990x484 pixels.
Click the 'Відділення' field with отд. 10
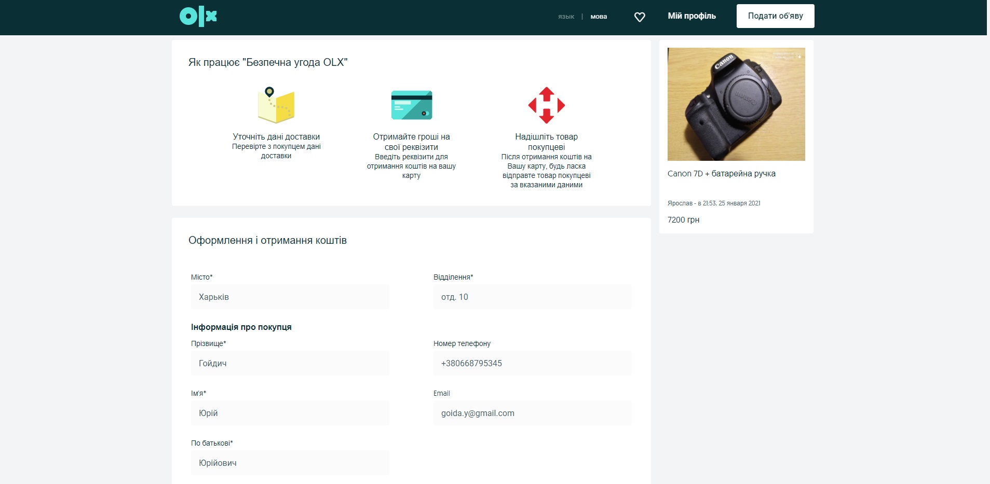pyautogui.click(x=533, y=297)
